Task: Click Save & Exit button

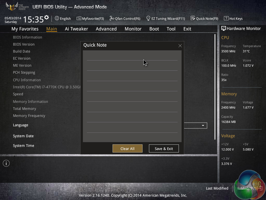Action: coord(164,148)
